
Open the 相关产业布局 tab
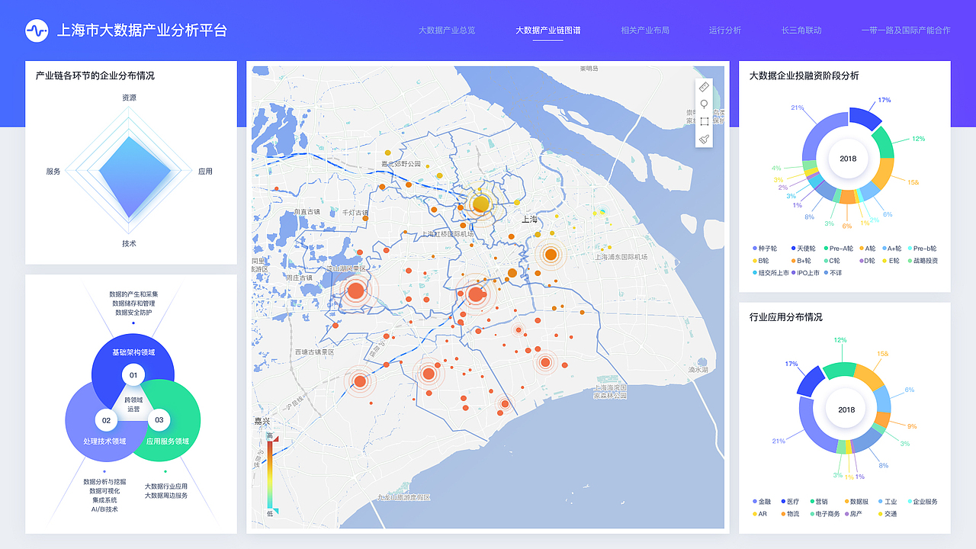coord(645,30)
